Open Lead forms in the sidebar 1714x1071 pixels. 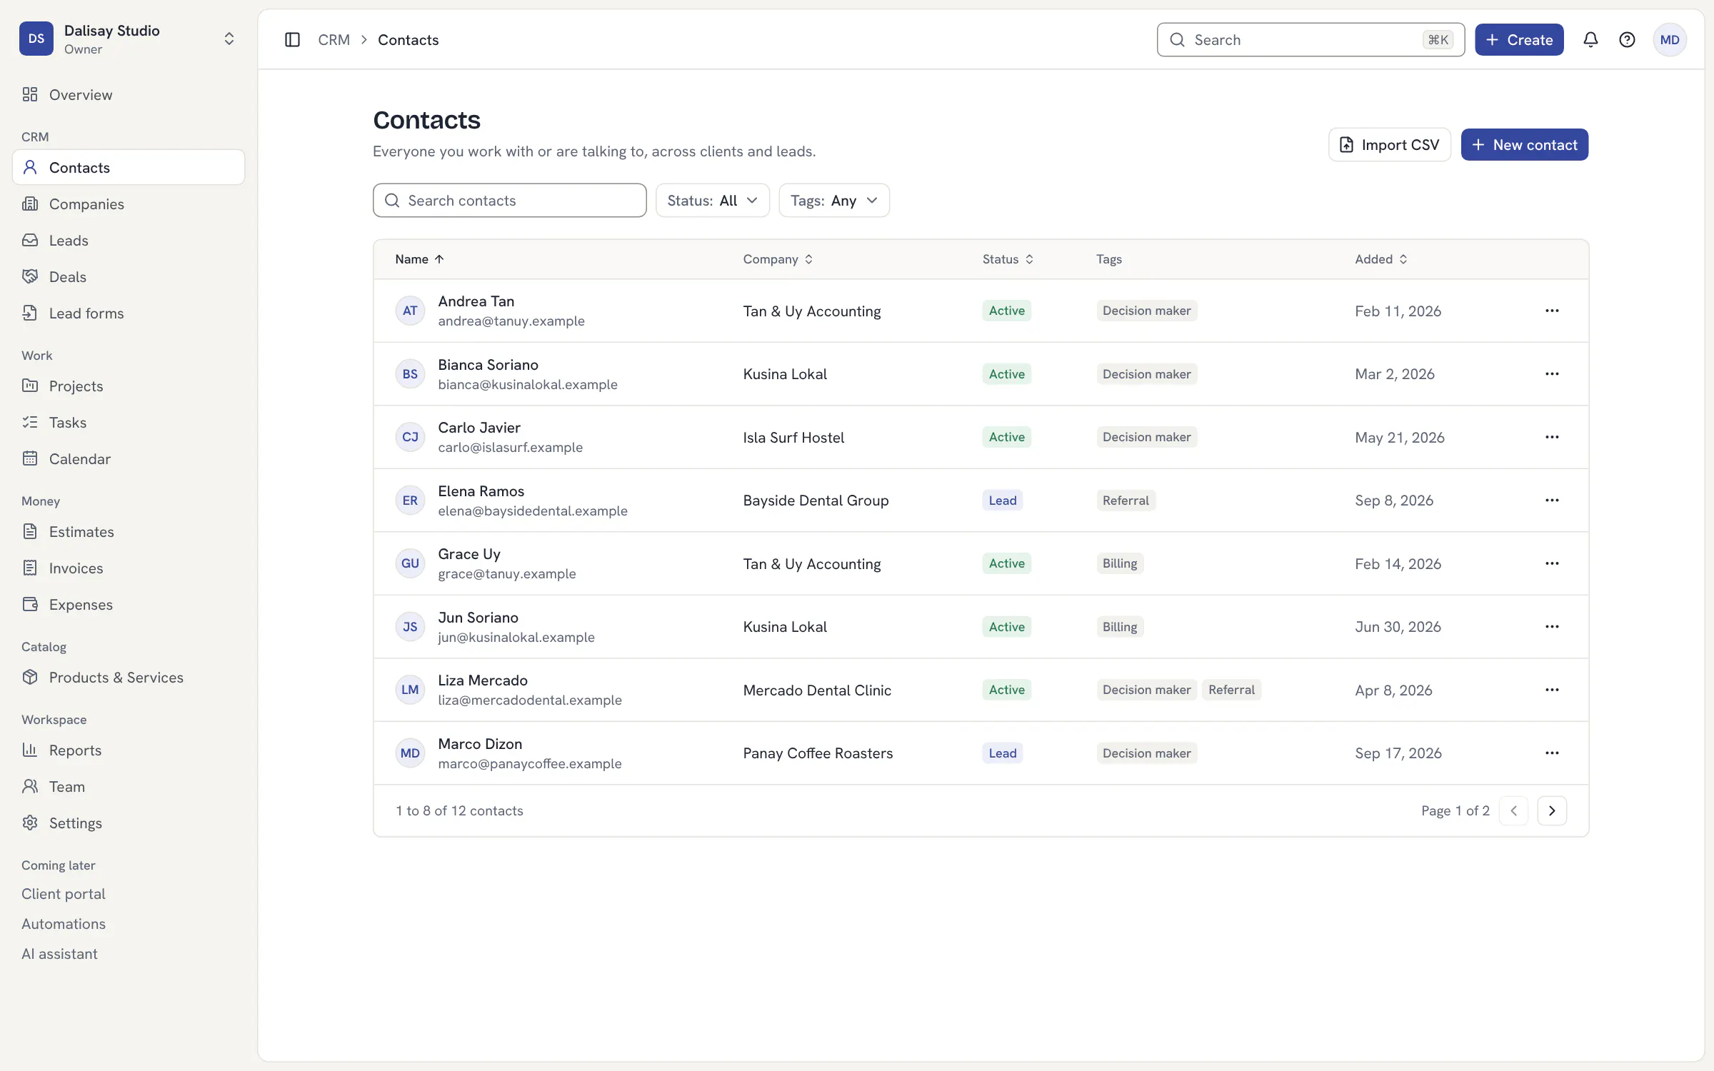pyautogui.click(x=129, y=313)
